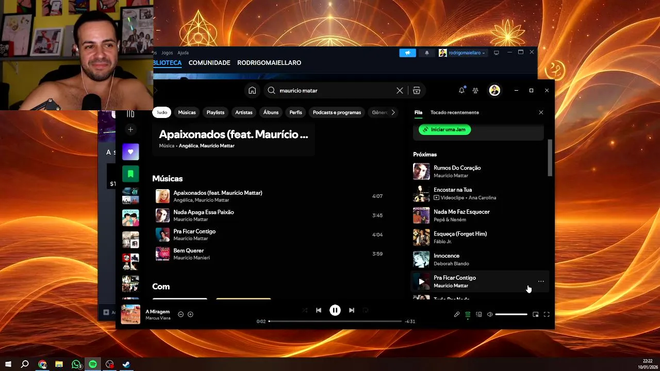
Task: Open the Angélica artist link in top result
Action: 188,146
